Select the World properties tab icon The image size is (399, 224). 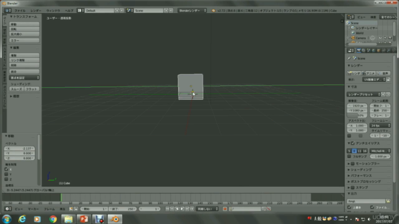click(x=373, y=50)
